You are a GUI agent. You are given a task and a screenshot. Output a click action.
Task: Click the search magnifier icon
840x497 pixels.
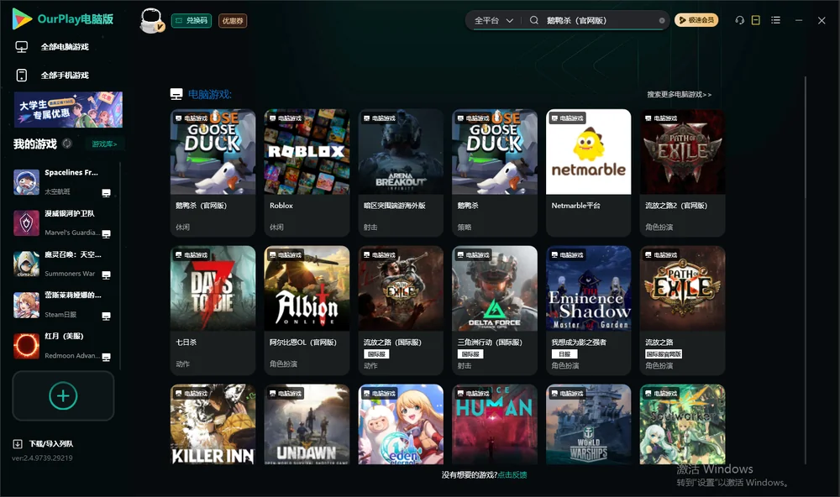point(534,20)
